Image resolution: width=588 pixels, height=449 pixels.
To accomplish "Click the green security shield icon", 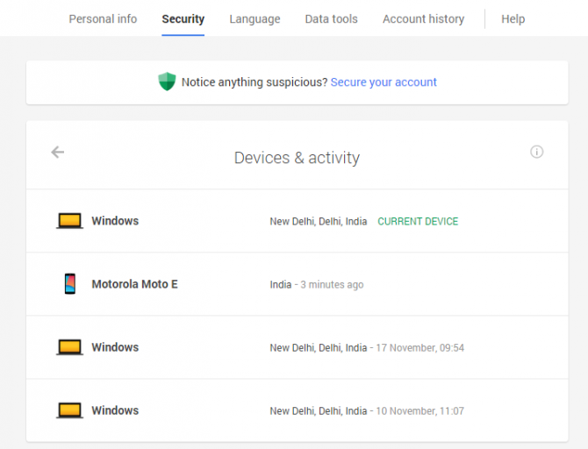I will [x=167, y=82].
